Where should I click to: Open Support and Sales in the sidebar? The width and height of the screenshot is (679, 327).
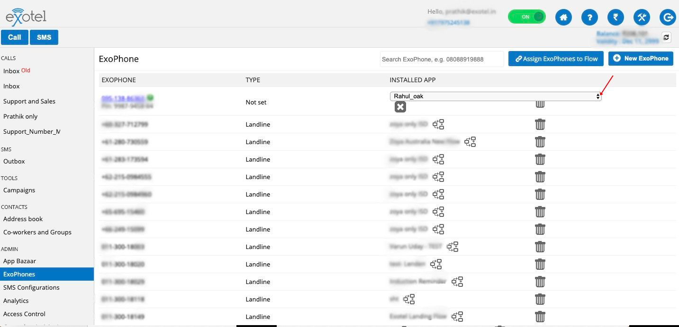29,101
